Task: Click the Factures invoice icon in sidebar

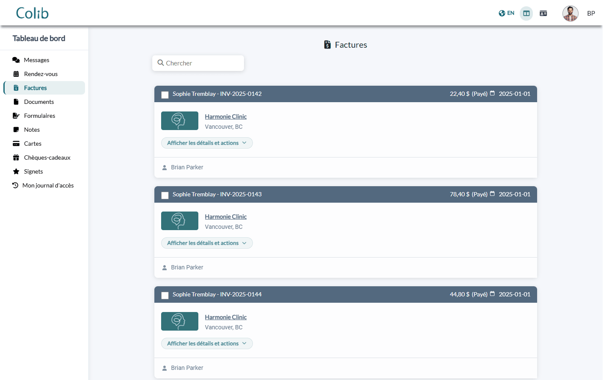Action: coord(16,88)
